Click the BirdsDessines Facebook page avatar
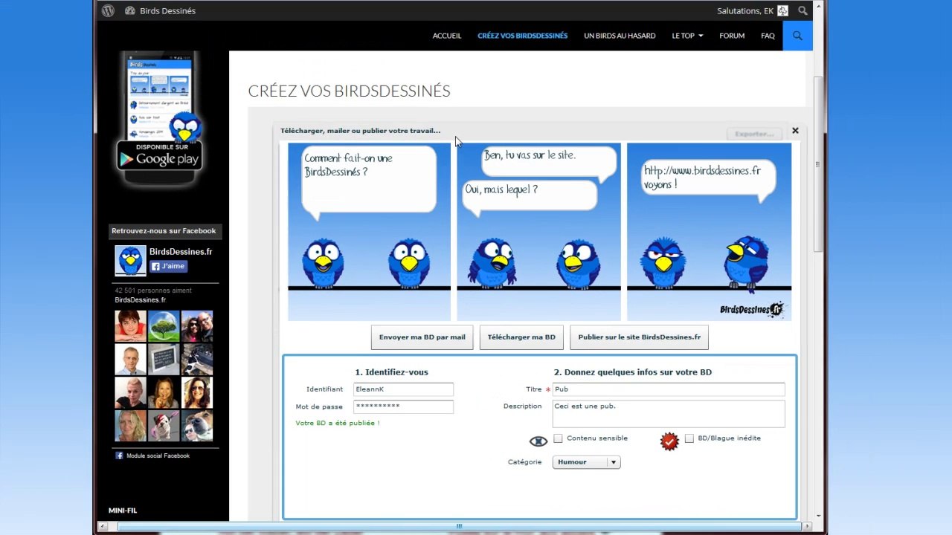 [x=130, y=261]
